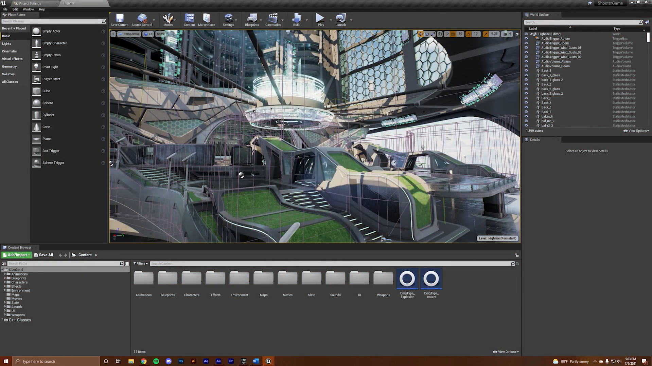The height and width of the screenshot is (366, 652).
Task: Click the Launch toolbar icon
Action: coord(340,19)
